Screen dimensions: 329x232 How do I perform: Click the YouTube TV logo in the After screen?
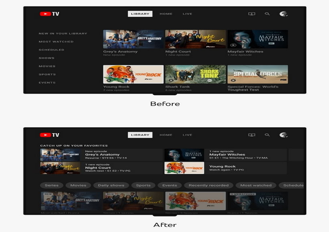pos(49,135)
